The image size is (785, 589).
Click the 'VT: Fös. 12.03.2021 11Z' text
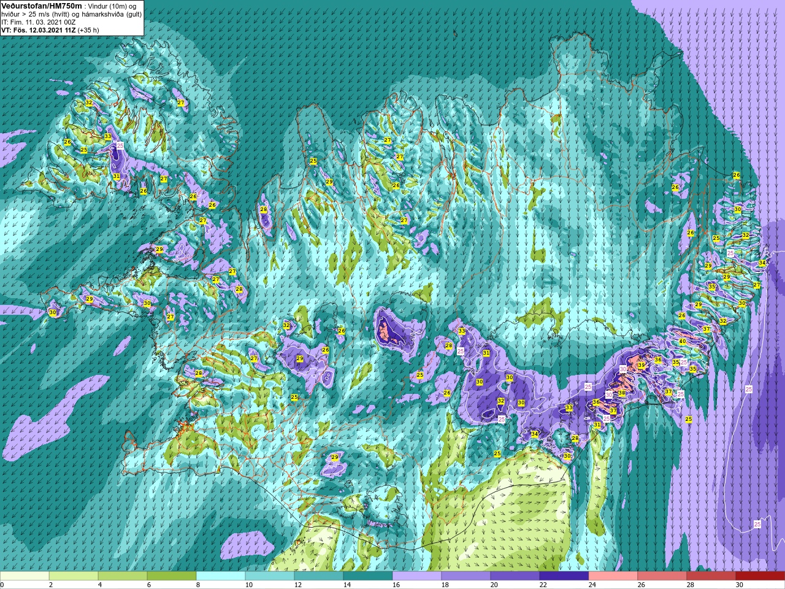coord(38,30)
